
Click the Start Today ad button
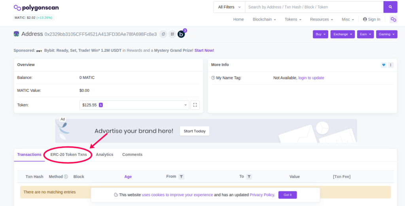pyautogui.click(x=195, y=131)
